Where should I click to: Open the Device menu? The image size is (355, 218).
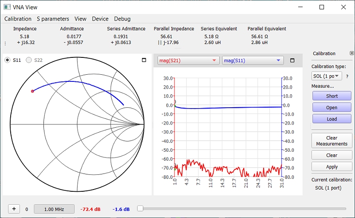coord(100,19)
